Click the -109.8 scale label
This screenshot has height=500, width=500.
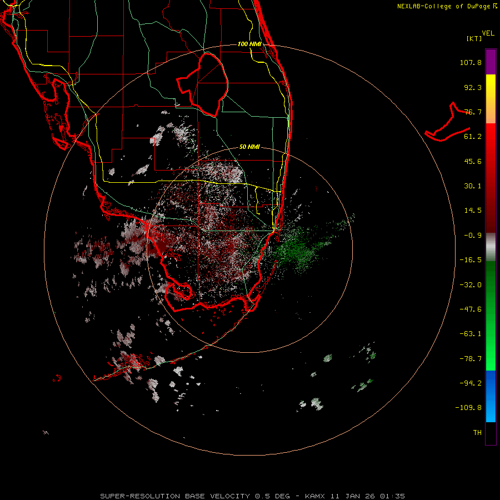tap(468, 408)
